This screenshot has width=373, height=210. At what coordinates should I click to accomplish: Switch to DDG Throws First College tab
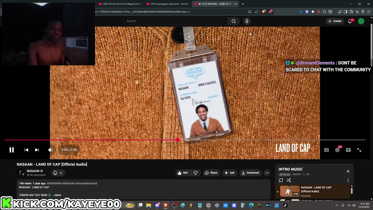119,4
